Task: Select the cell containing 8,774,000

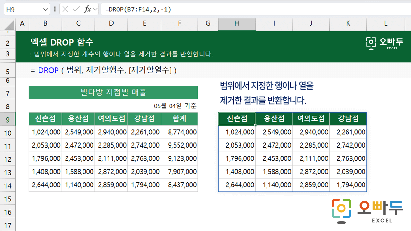Action: (x=179, y=132)
